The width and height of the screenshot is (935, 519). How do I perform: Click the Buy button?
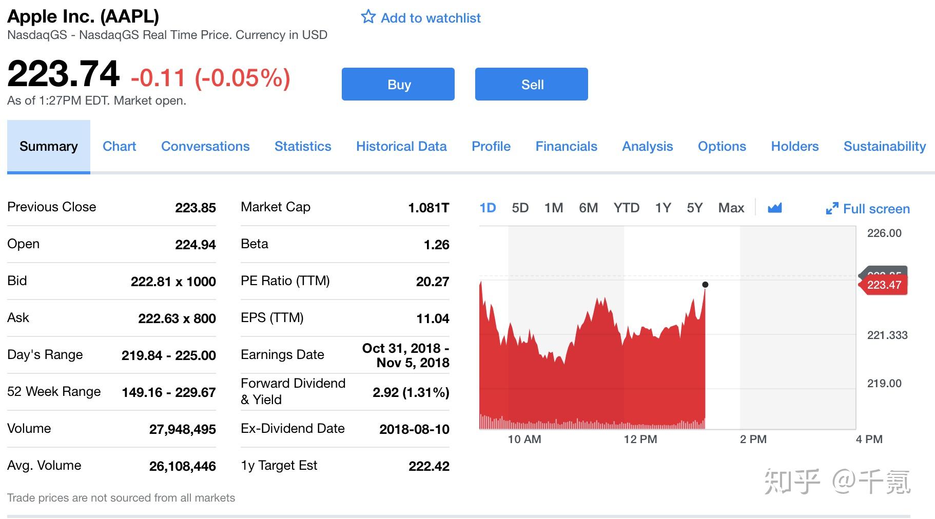tap(398, 84)
